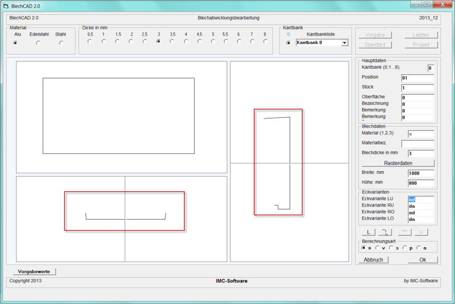Pick the 5 mm thickness radio
Viewport: 455px width, 304px height.
[x=213, y=42]
